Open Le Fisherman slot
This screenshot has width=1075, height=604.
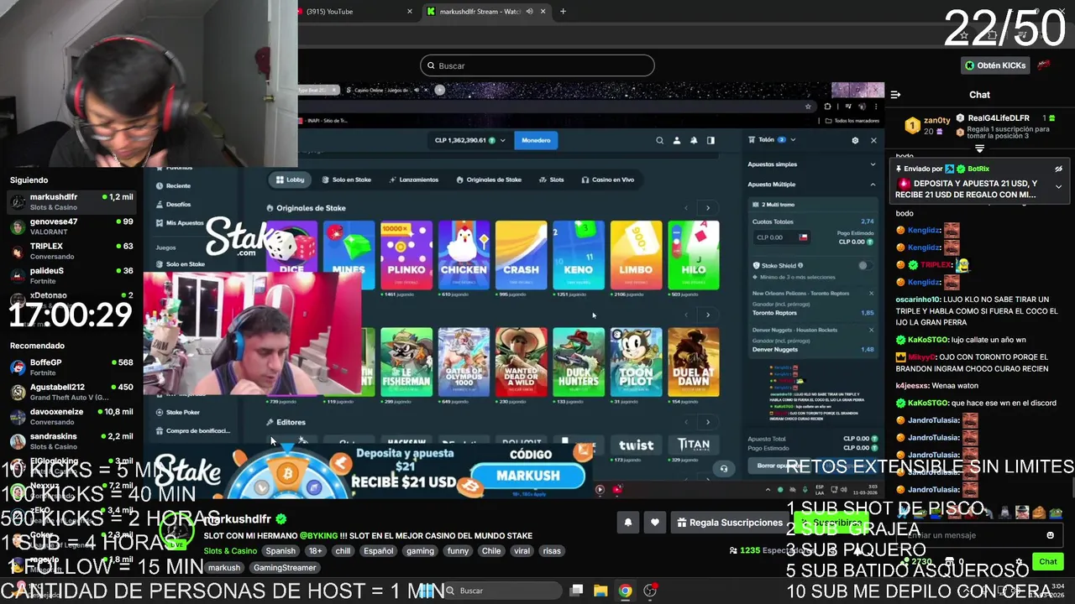pos(406,362)
